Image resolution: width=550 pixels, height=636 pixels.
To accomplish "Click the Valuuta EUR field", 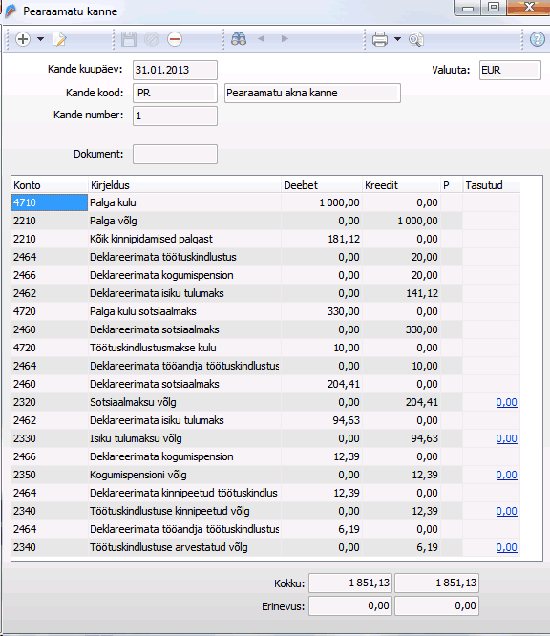I will 510,70.
